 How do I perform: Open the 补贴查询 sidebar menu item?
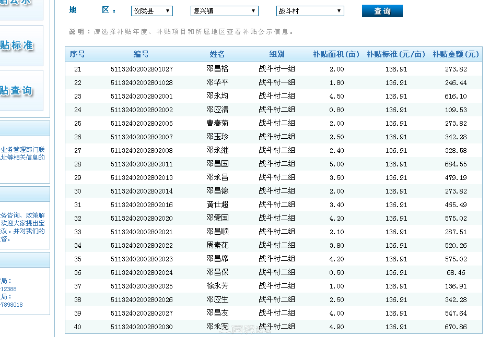coord(21,91)
